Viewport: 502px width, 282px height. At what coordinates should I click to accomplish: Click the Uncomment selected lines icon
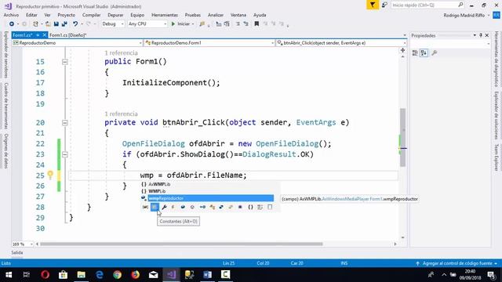[x=246, y=24]
